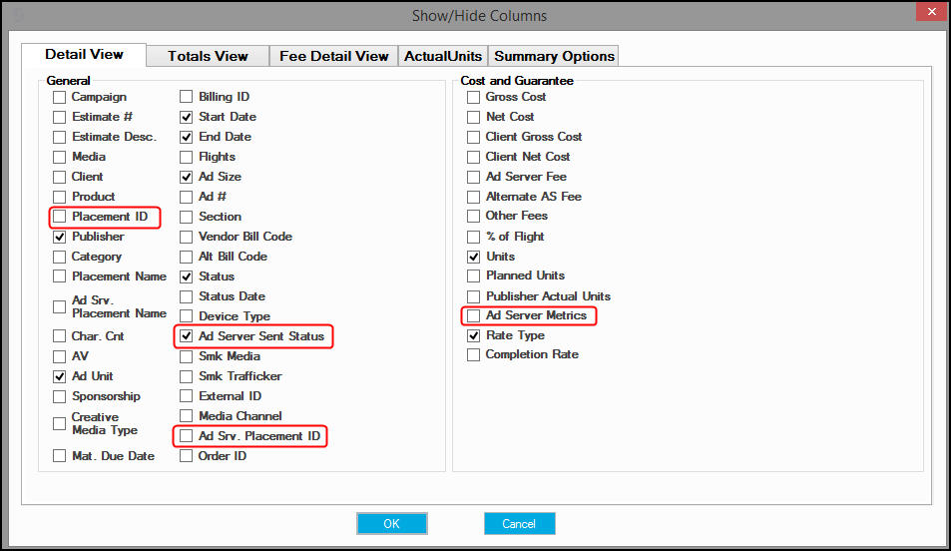Enable the Placement ID checkbox

tap(60, 217)
